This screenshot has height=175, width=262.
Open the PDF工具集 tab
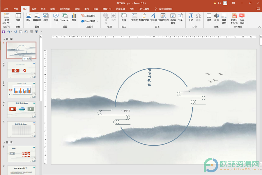click(x=144, y=9)
